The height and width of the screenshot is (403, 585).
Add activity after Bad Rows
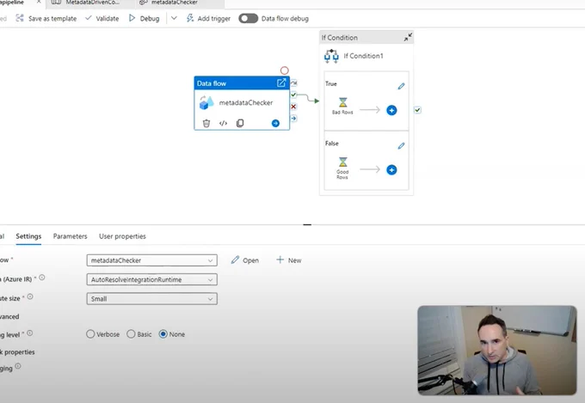pyautogui.click(x=391, y=110)
